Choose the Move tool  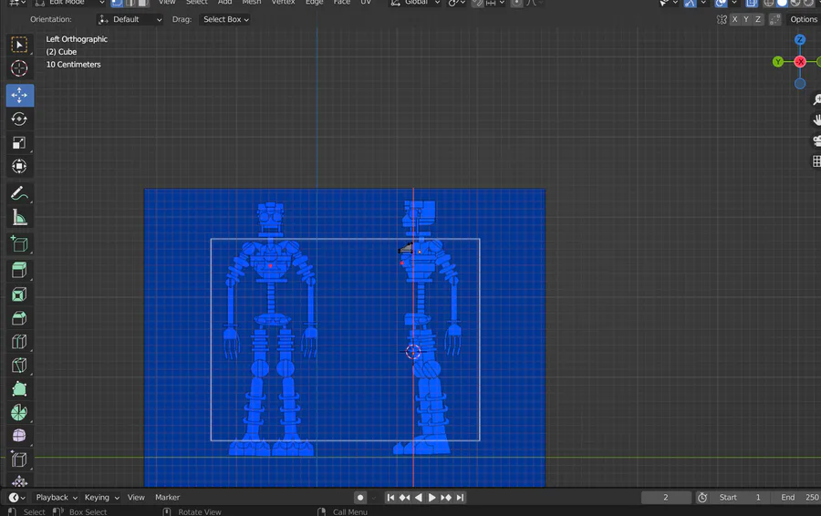[x=19, y=95]
